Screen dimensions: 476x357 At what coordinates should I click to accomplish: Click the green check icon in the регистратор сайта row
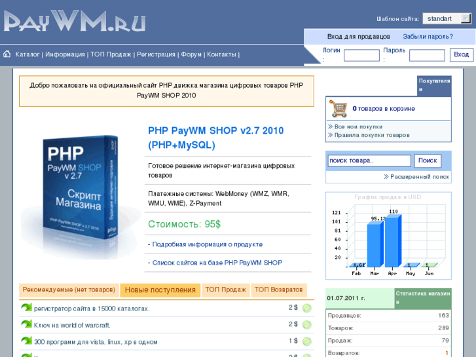pos(307,308)
